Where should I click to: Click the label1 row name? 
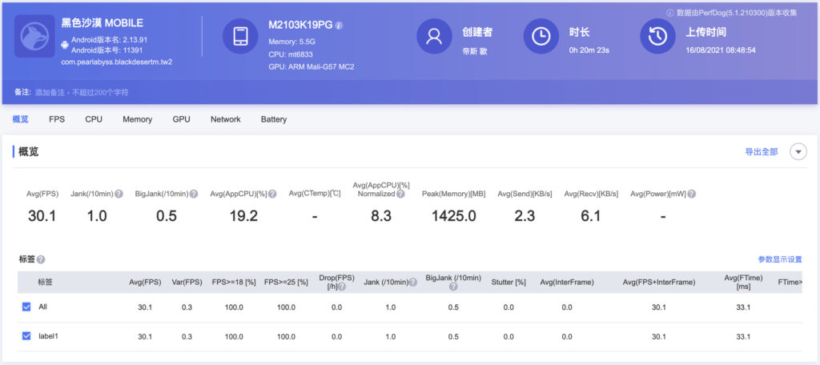tap(48, 335)
